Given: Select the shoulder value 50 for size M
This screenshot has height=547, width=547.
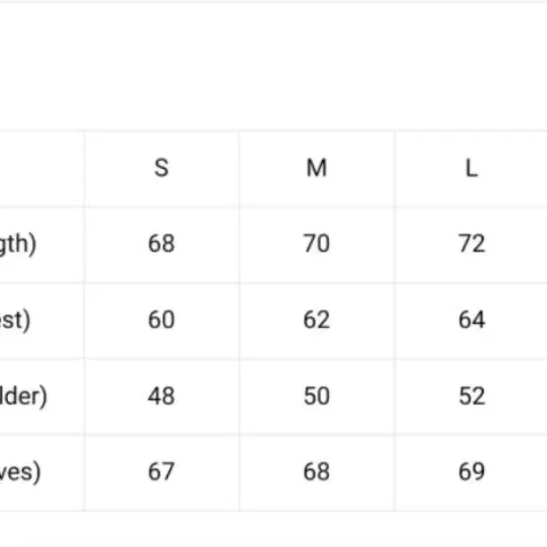Looking at the screenshot, I should (317, 396).
